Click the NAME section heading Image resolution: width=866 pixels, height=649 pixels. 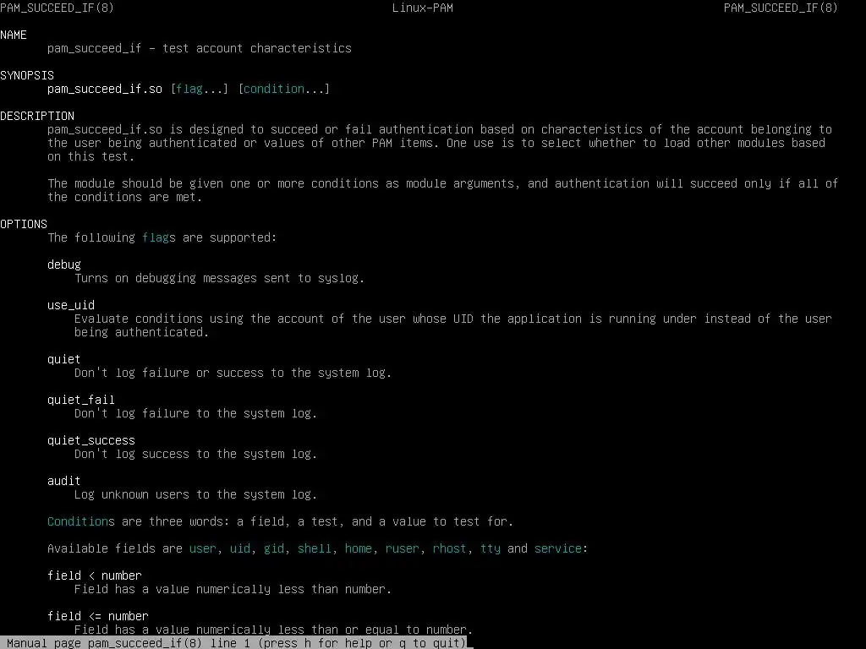coord(14,35)
